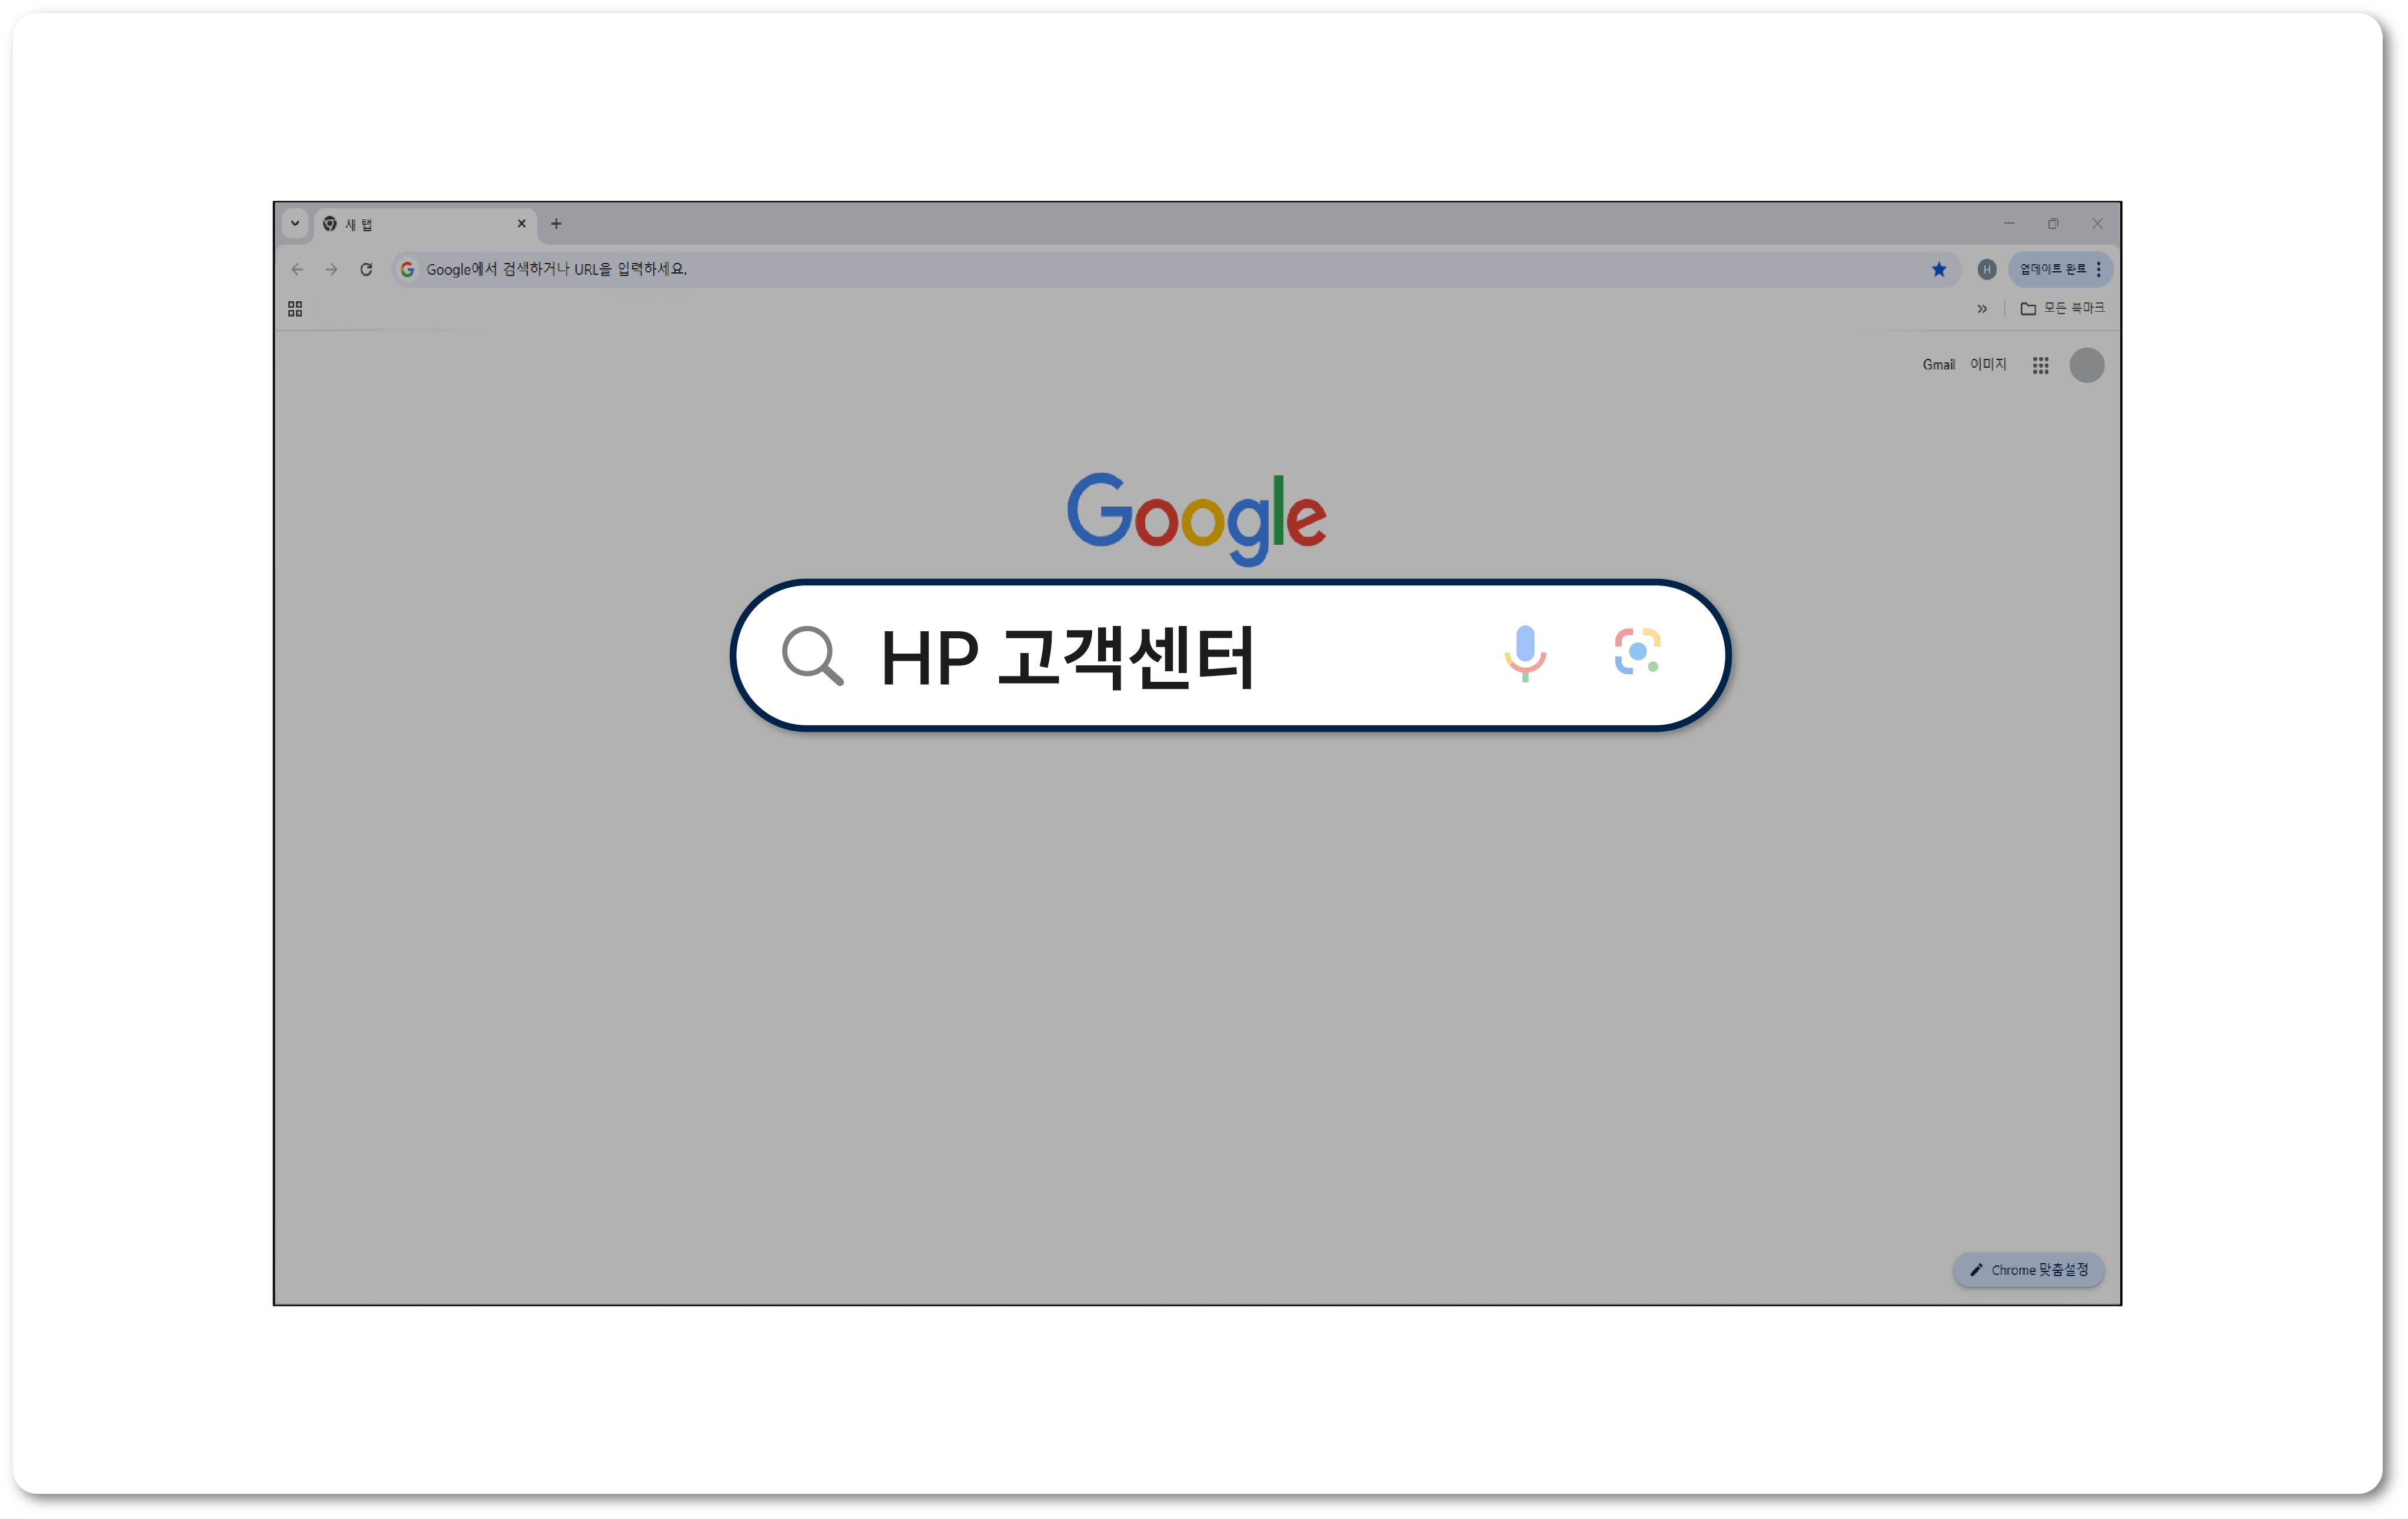Open Google Lens image search icon

pyautogui.click(x=1637, y=652)
